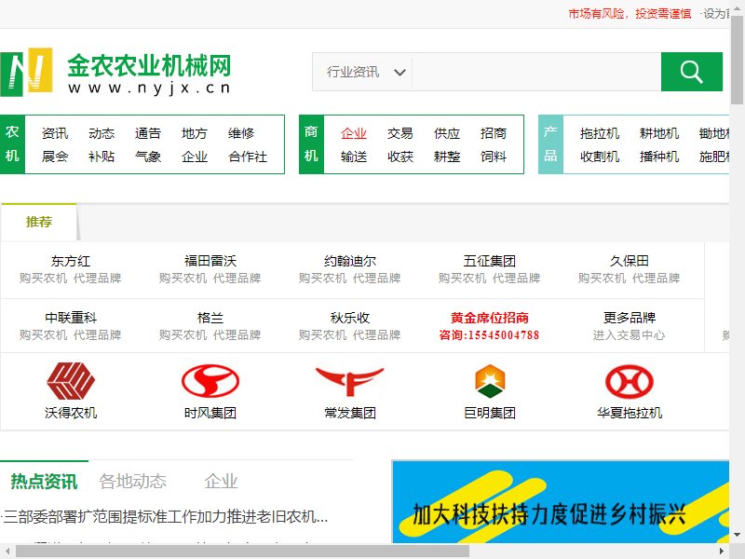Open the 加大科技扶持力度促进乡村振兴 banner
This screenshot has width=745, height=559.
tap(561, 501)
